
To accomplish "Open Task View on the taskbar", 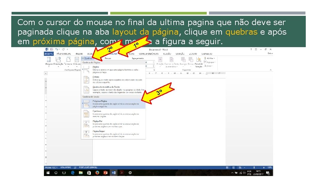I will [64, 173].
